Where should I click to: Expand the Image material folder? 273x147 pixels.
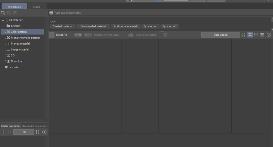coord(6,49)
